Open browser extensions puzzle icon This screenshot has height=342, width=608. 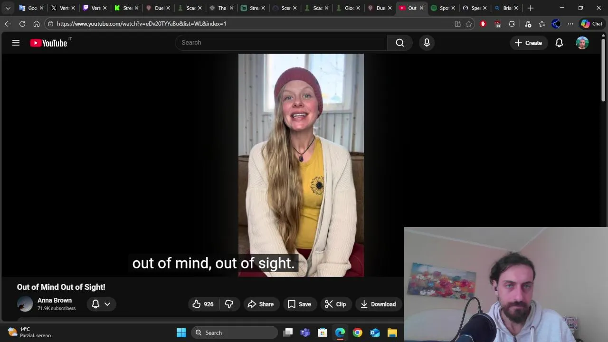pos(512,24)
